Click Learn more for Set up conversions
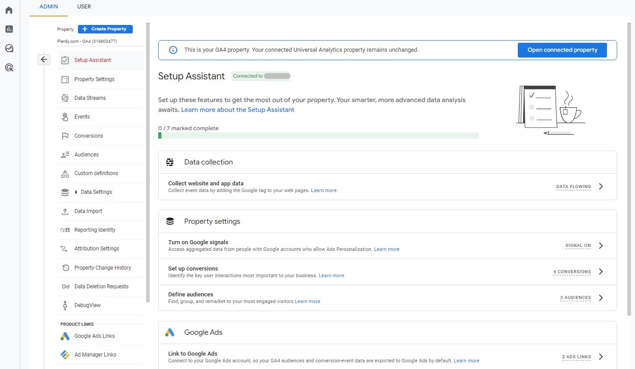 pos(331,275)
